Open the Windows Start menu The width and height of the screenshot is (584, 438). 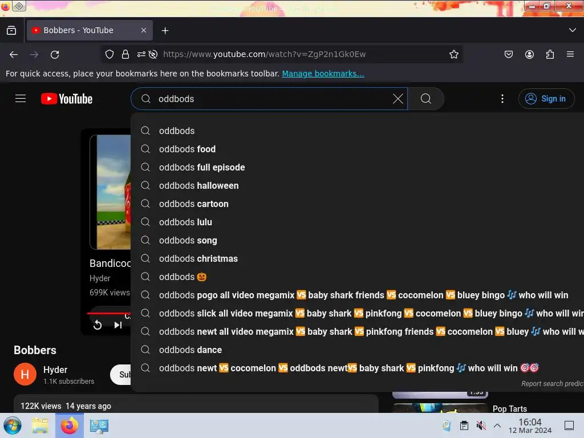(x=13, y=425)
